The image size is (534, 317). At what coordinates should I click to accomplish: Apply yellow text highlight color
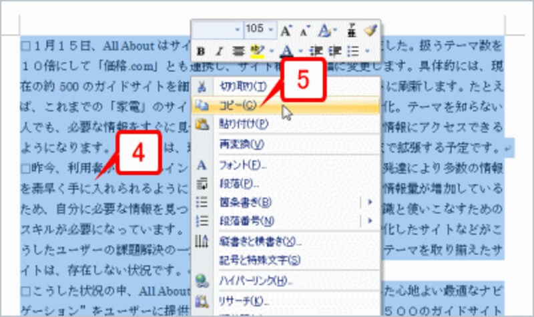click(257, 51)
